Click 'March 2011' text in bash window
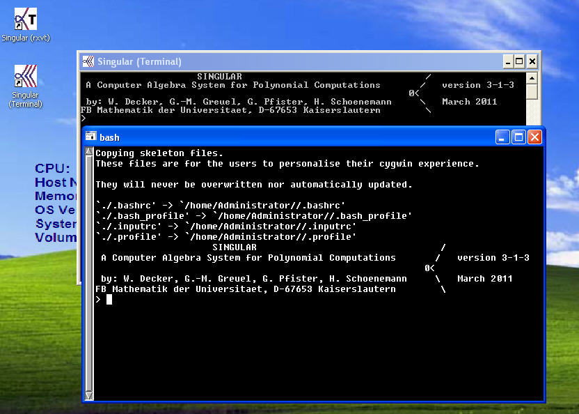This screenshot has width=579, height=414. tap(485, 279)
